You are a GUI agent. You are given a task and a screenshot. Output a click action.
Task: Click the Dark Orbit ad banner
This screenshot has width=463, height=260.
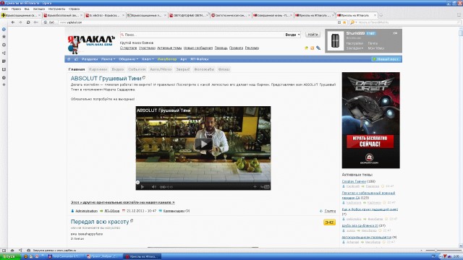pyautogui.click(x=371, y=121)
